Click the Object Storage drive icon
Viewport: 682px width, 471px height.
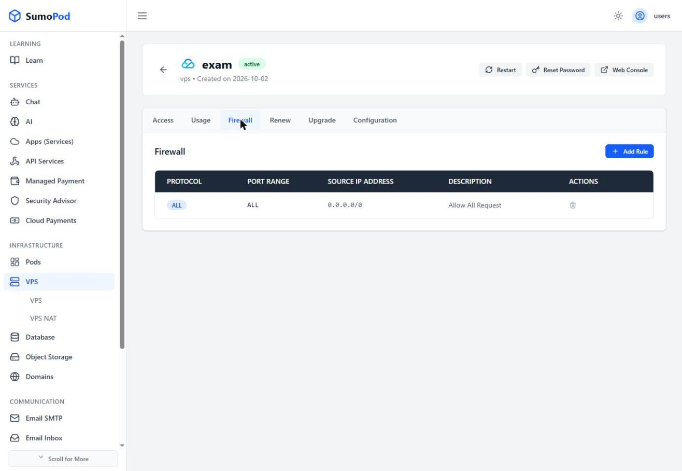click(15, 357)
